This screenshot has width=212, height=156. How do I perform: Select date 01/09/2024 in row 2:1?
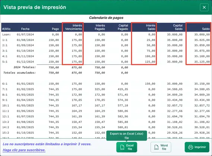[x=25, y=45]
